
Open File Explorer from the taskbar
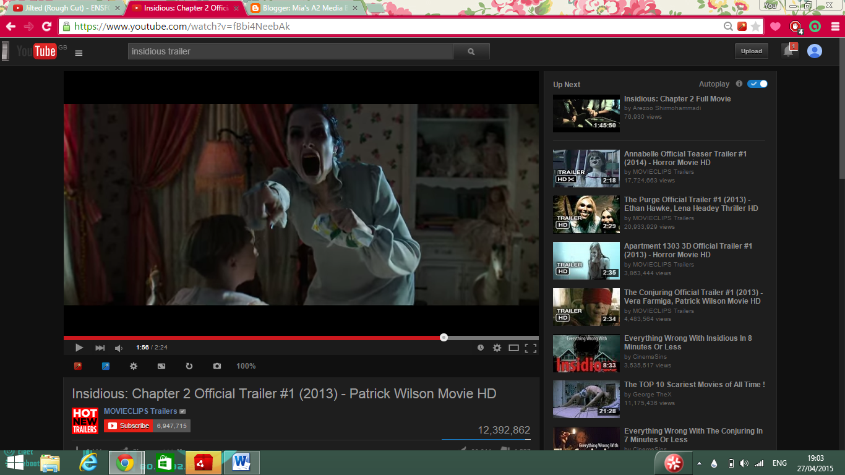tap(50, 463)
